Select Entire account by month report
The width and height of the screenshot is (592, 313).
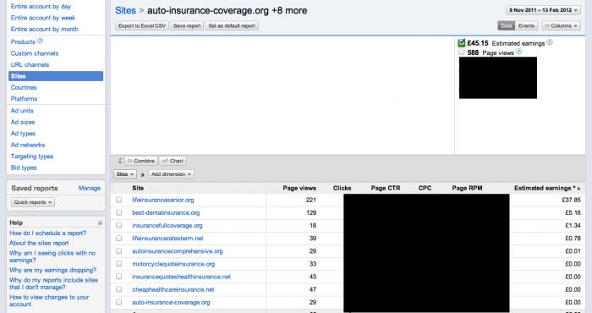pyautogui.click(x=45, y=29)
